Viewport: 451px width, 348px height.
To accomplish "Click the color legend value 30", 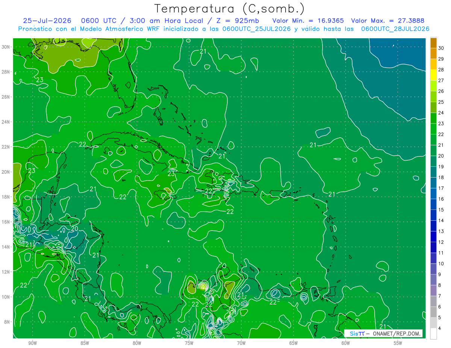I will 441,48.
